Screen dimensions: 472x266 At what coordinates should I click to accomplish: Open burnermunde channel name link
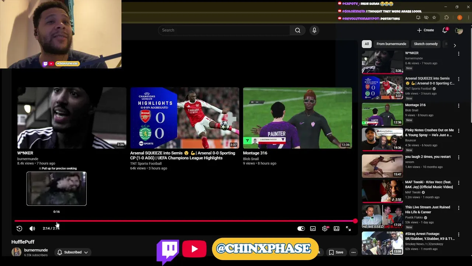tap(36, 250)
